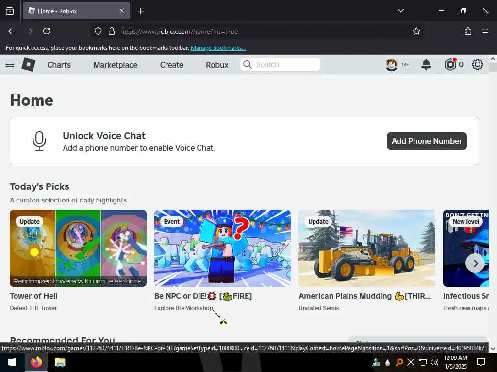
Task: Go back with the browser back arrow
Action: [12, 31]
